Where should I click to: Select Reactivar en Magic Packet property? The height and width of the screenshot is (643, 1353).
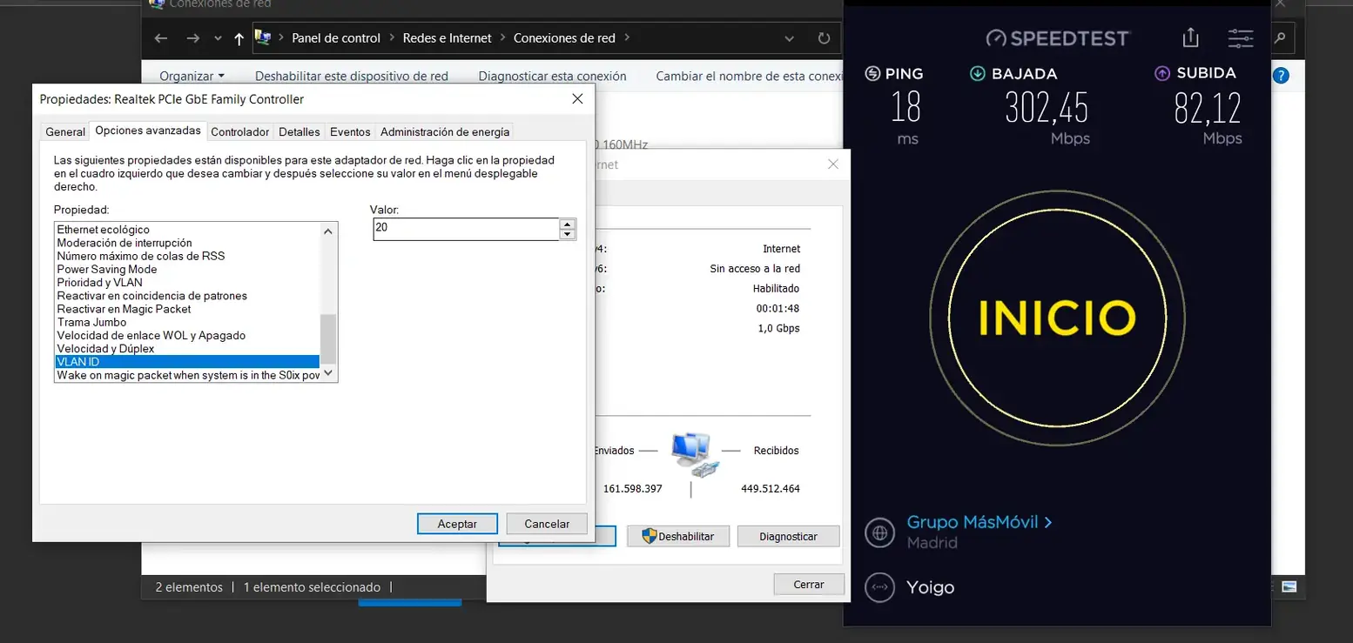pos(187,309)
